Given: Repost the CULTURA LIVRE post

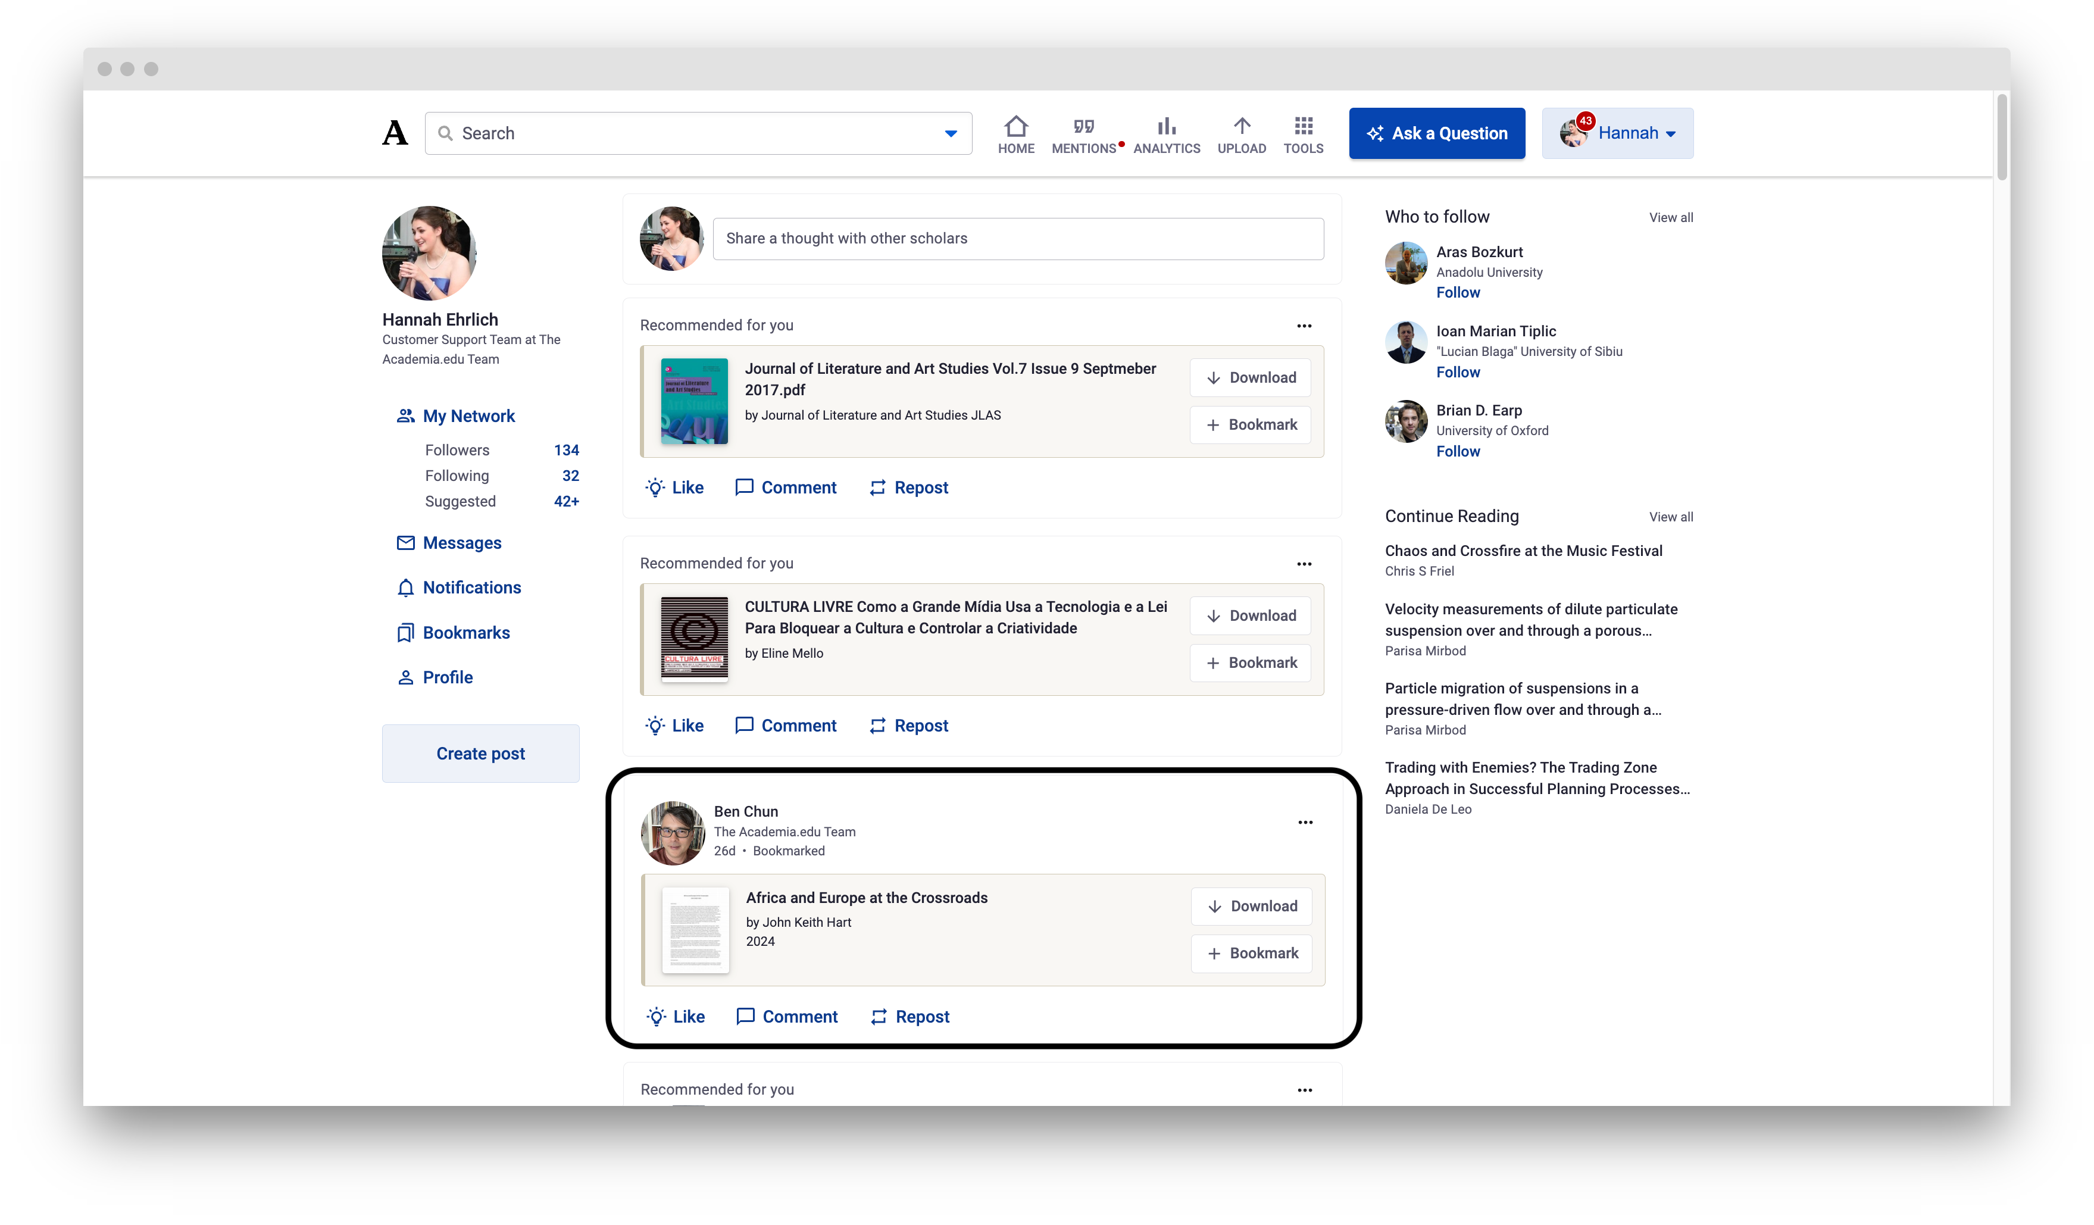Looking at the screenshot, I should [909, 726].
